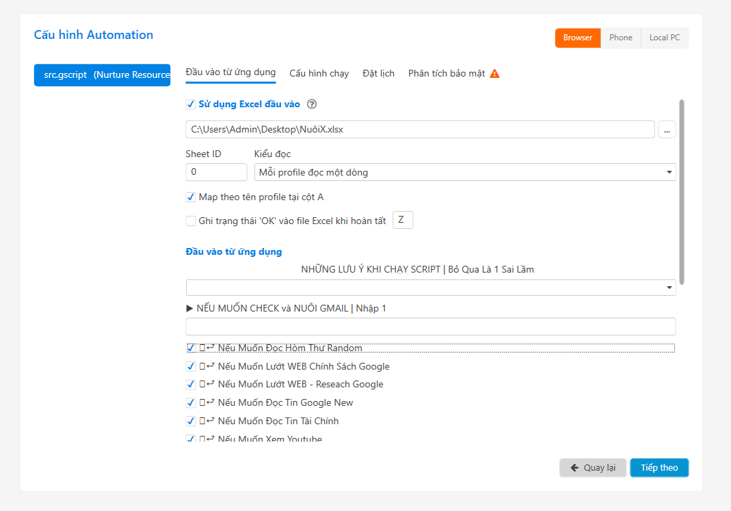Open the 'Đặt lịch' tab

(378, 73)
